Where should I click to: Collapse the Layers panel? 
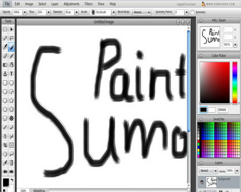pos(201,163)
